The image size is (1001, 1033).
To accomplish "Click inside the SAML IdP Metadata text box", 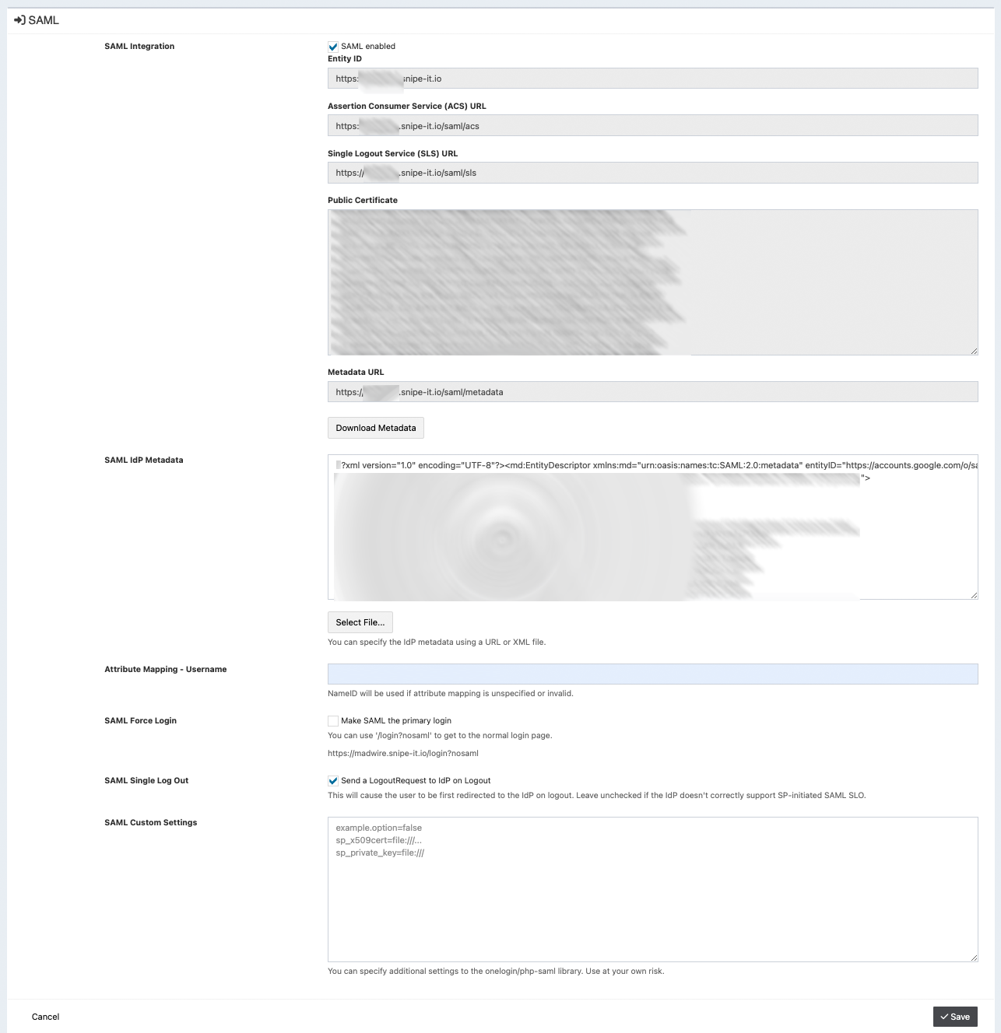I will [x=653, y=526].
